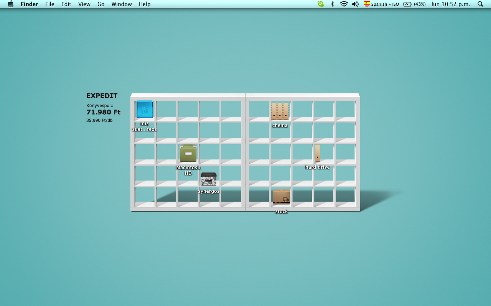The image size is (491, 306).
Task: Select the 'chema' magazine files icon
Action: [280, 111]
